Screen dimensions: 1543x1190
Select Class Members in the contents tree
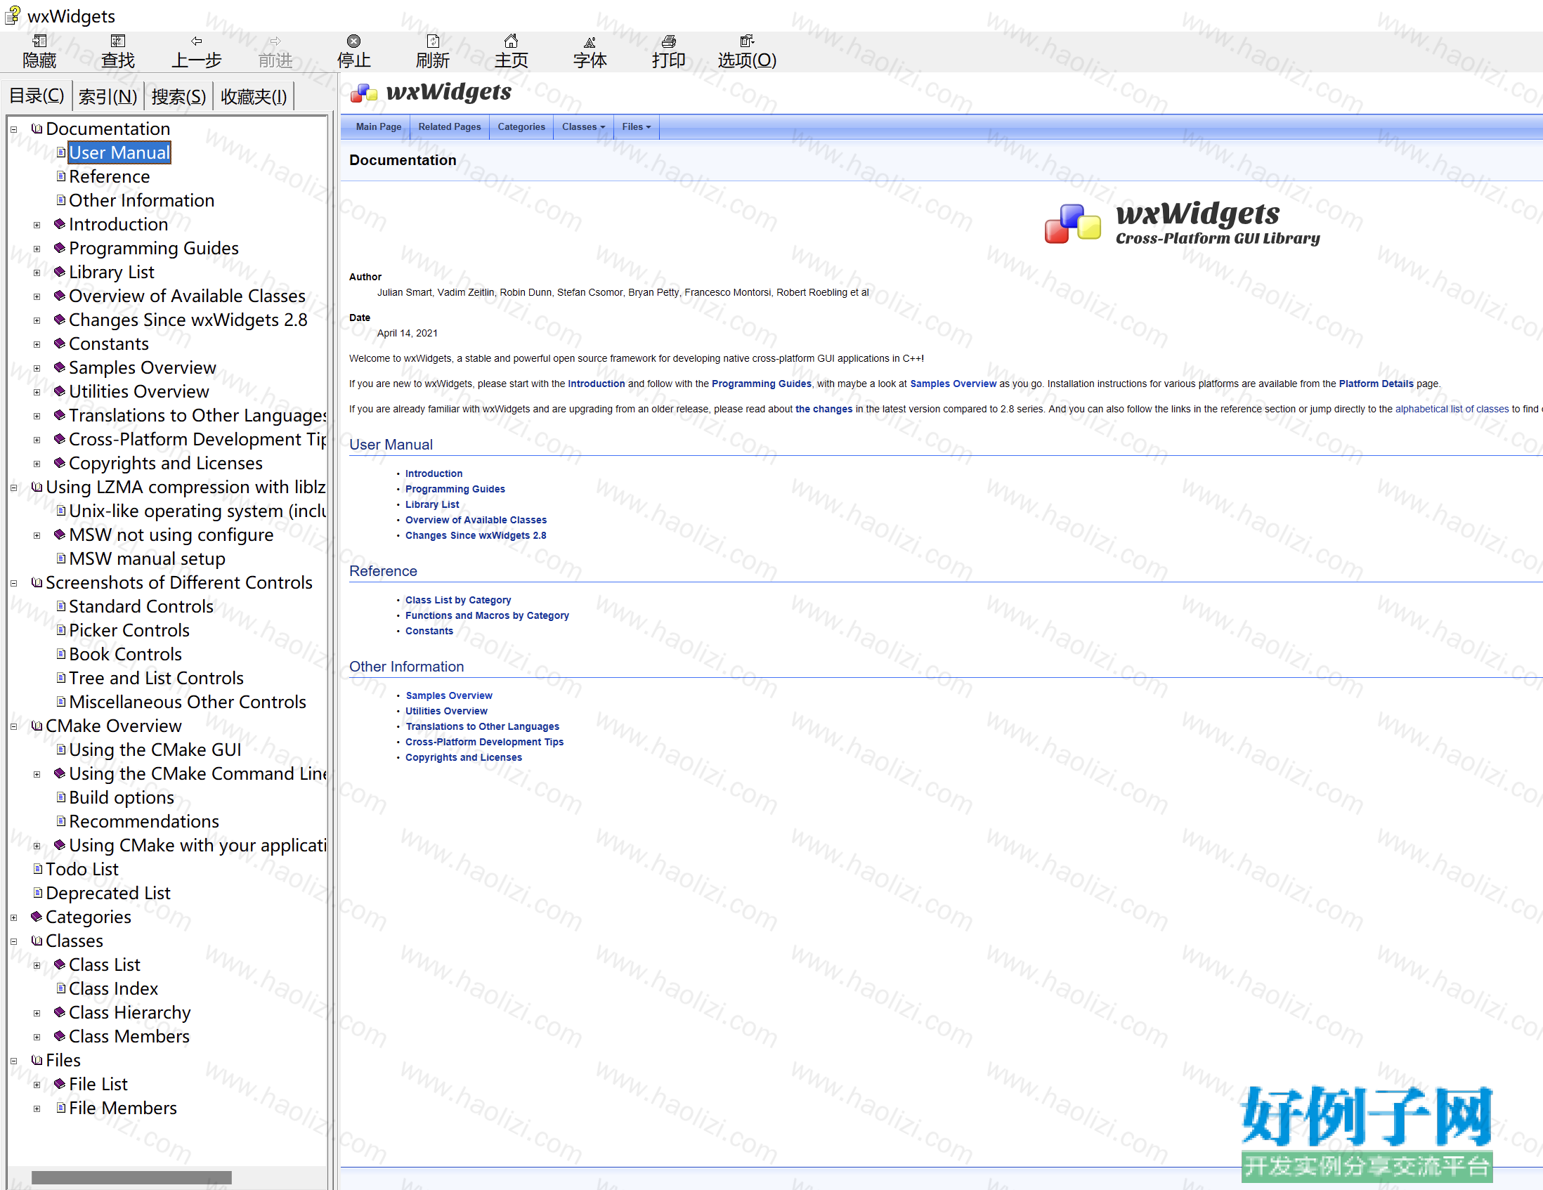pyautogui.click(x=129, y=1037)
